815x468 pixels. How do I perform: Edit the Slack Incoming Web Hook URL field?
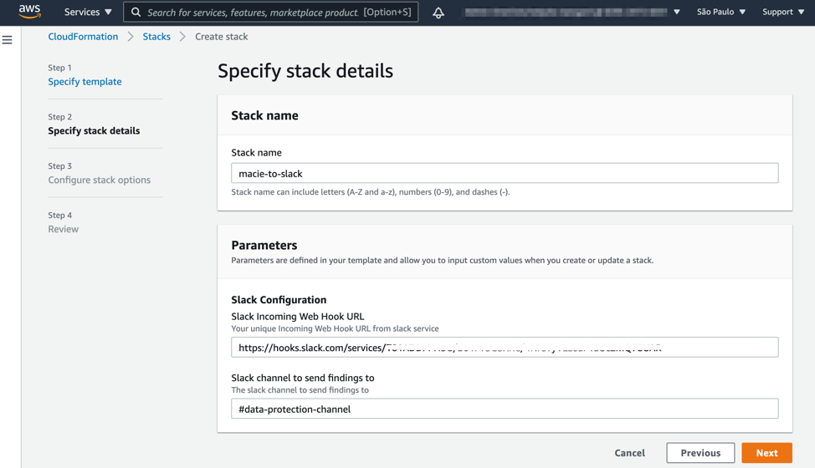(505, 347)
